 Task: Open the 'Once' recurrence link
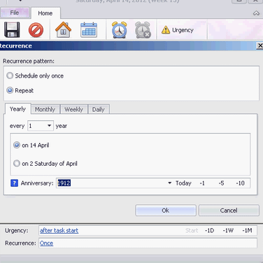46,243
